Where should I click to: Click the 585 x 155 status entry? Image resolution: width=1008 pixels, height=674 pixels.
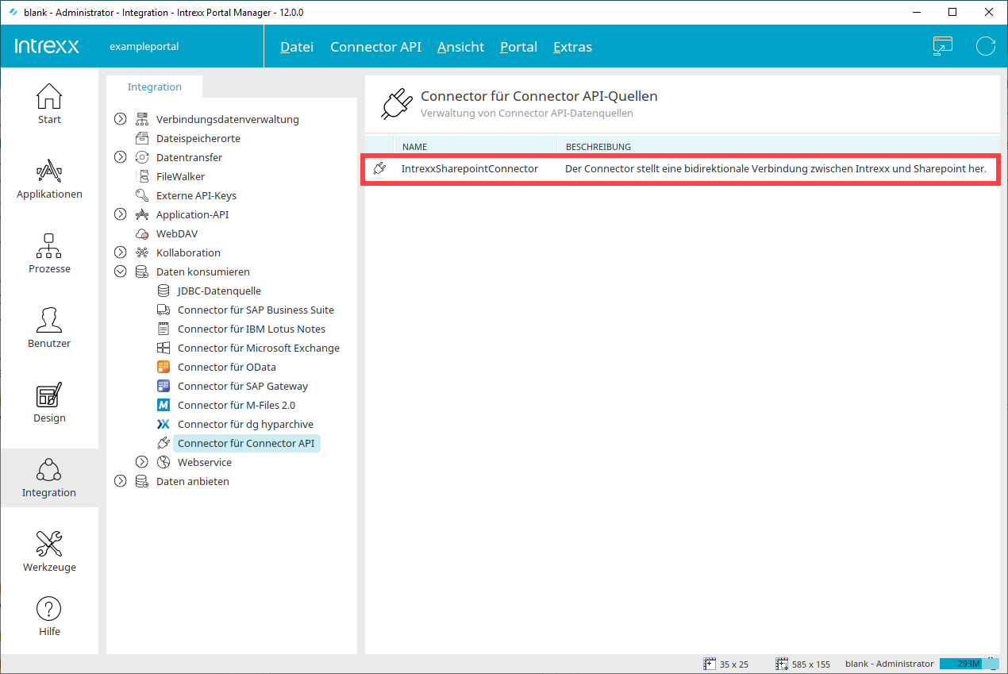point(802,664)
